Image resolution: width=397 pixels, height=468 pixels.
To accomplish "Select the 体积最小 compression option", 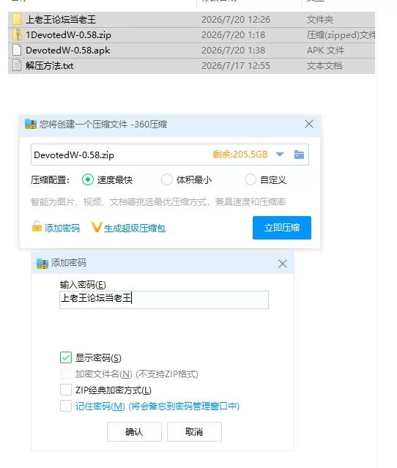I will (x=166, y=179).
